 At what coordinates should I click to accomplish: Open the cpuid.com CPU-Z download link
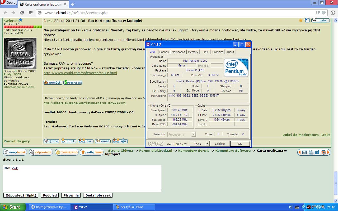tap(80, 73)
